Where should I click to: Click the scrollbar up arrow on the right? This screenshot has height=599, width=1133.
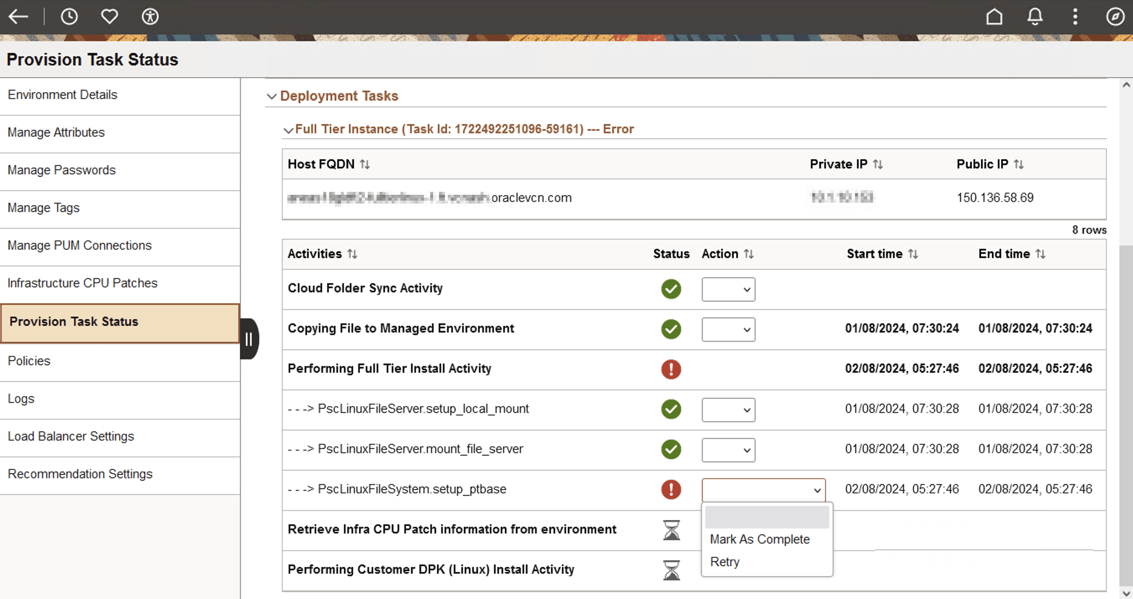[1126, 84]
